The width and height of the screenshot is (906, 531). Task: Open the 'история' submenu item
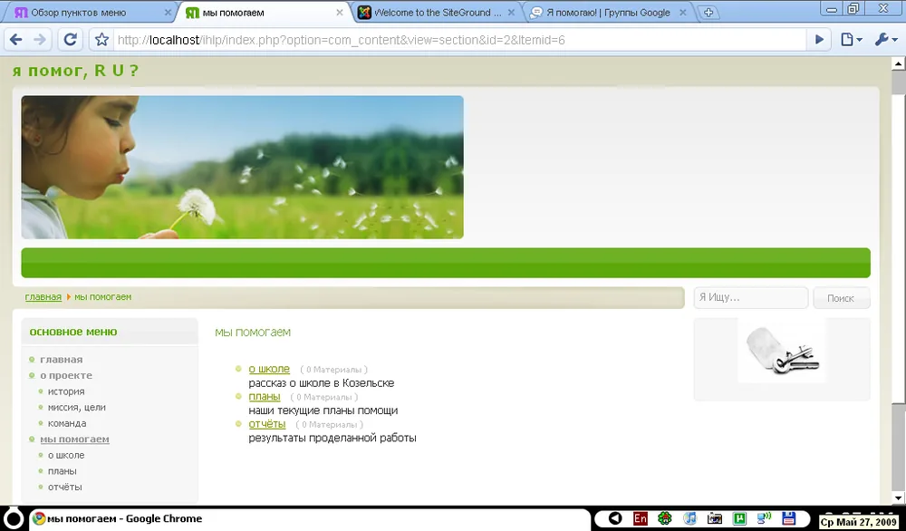66,391
